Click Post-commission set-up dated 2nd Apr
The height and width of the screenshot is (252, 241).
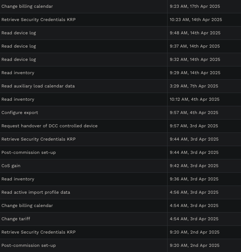120,246
